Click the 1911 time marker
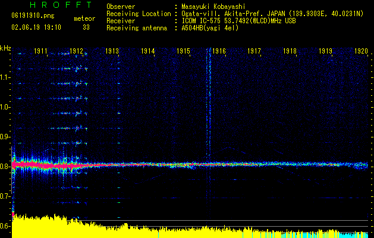The height and width of the screenshot is (238, 374). pyautogui.click(x=40, y=51)
